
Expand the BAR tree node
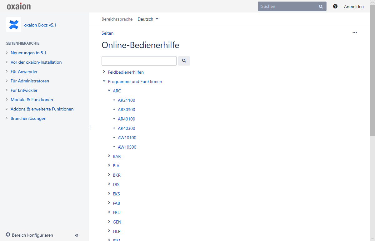[x=109, y=156]
